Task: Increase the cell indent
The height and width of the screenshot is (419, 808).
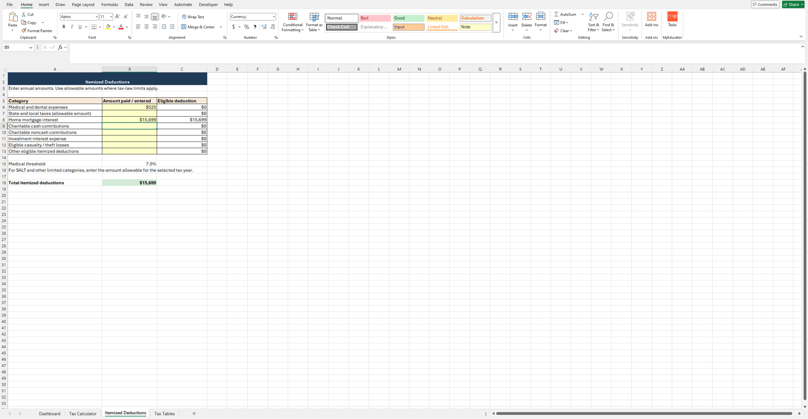Action: (x=172, y=27)
